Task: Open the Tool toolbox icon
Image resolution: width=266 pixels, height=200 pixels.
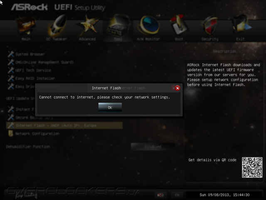Action: point(118,25)
